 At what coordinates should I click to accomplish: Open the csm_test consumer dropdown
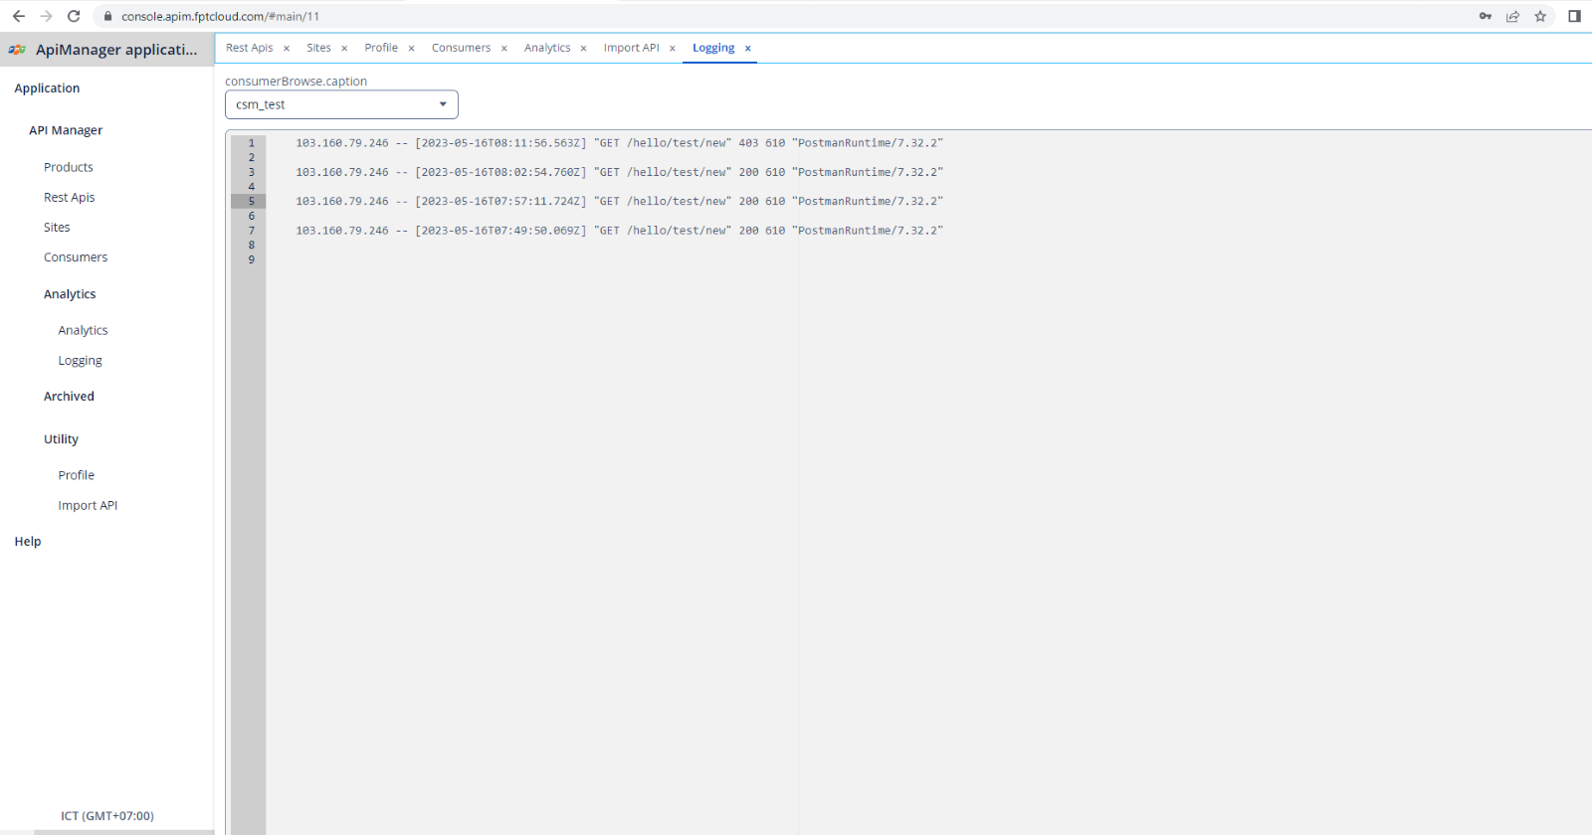click(x=341, y=104)
